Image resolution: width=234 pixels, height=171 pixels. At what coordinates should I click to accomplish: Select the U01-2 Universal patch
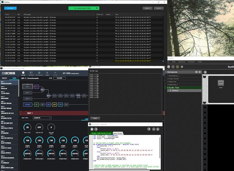tap(9, 88)
